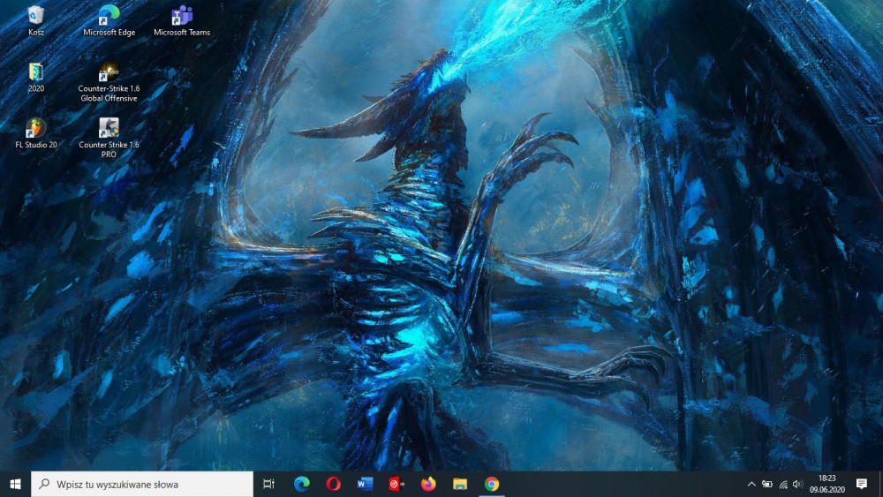Select Counter Strike 1.6 PRO shortcut

109,139
